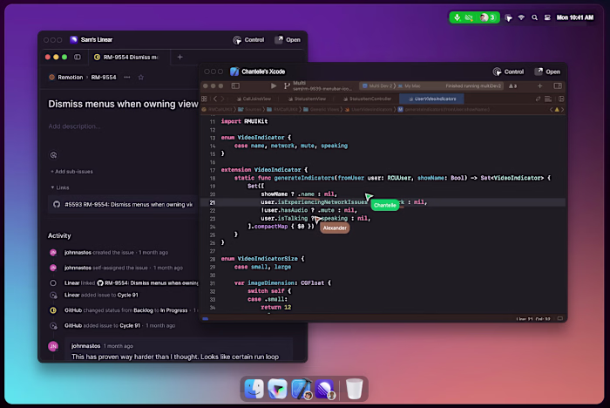The width and height of the screenshot is (610, 408).
Task: Open the warnings count indicator in Xcode toolbar
Action: 512,86
